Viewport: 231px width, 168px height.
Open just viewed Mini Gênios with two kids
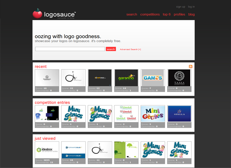pyautogui.click(x=153, y=150)
